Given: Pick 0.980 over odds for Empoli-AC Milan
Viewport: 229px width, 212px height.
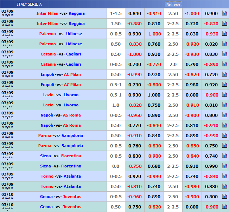Looking at the screenshot, I should (192, 85).
